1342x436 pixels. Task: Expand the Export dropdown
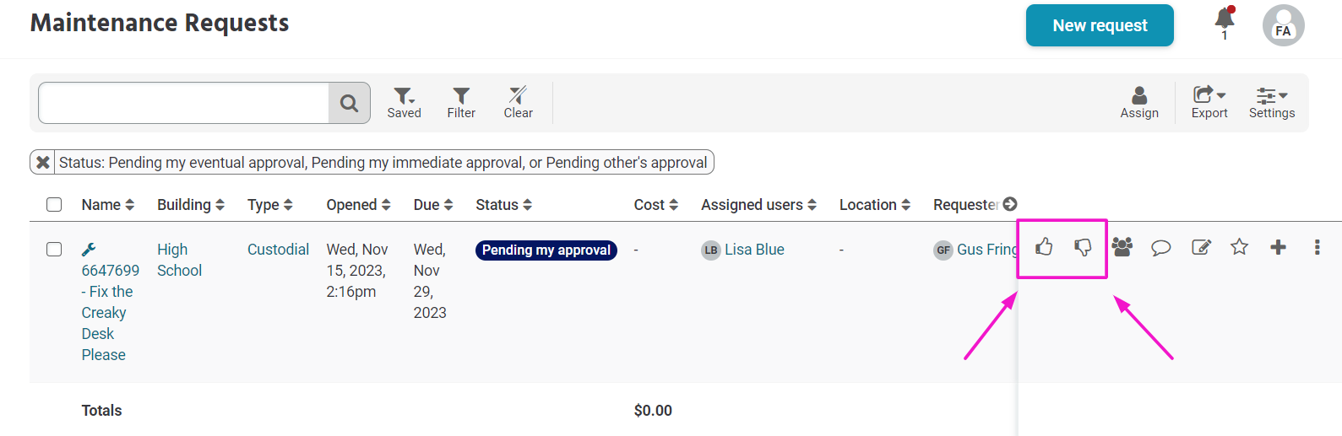click(x=1209, y=103)
